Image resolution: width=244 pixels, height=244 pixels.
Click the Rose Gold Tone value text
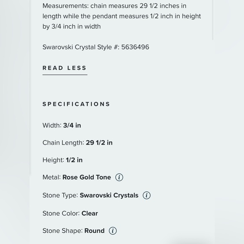click(87, 177)
